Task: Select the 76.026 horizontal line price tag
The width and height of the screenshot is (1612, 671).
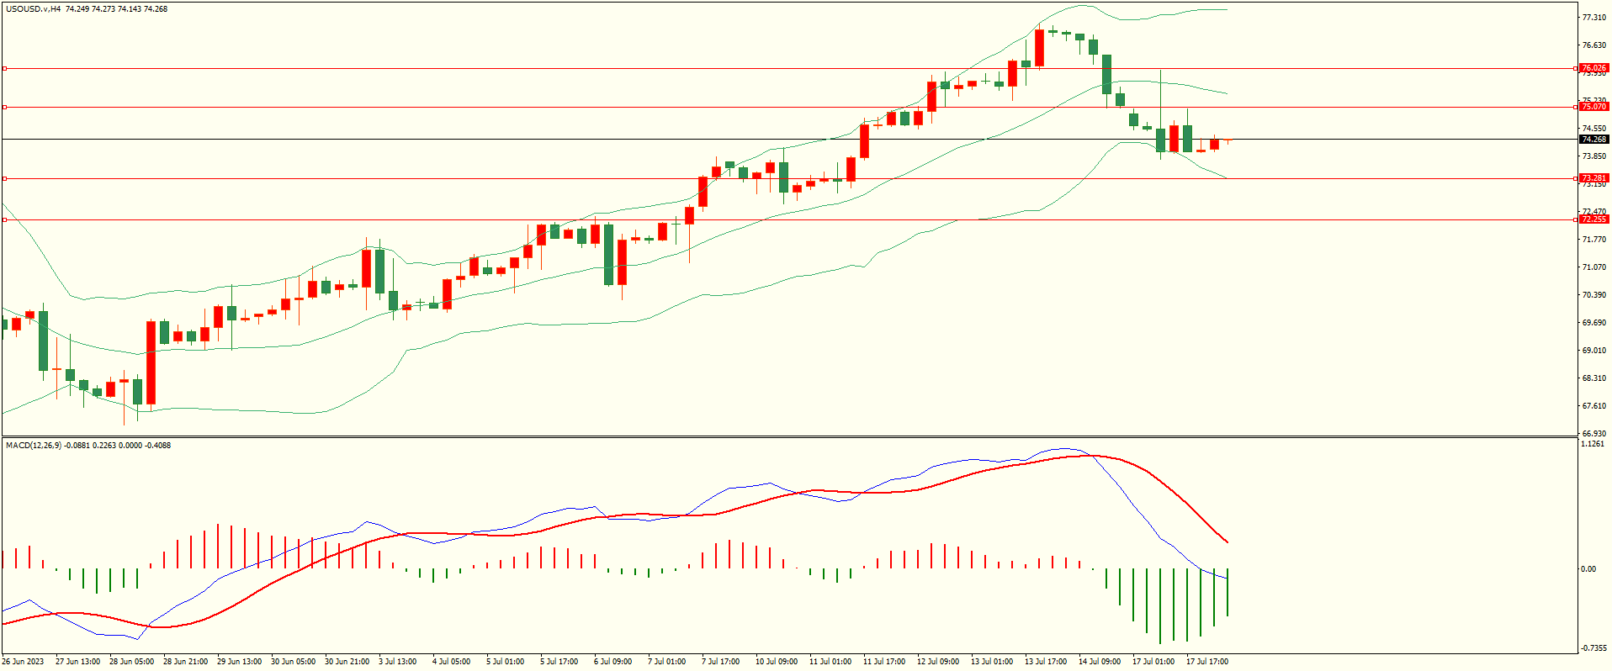Action: (x=1593, y=68)
